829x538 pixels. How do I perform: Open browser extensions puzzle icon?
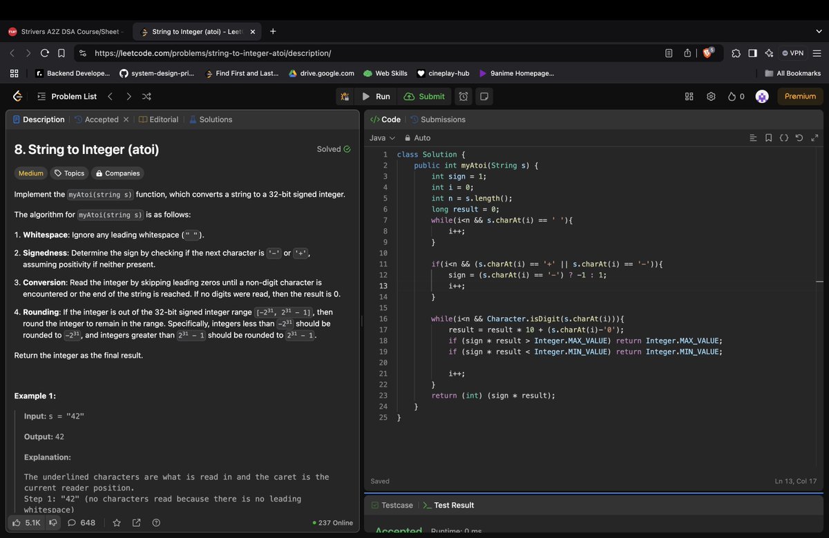point(736,53)
